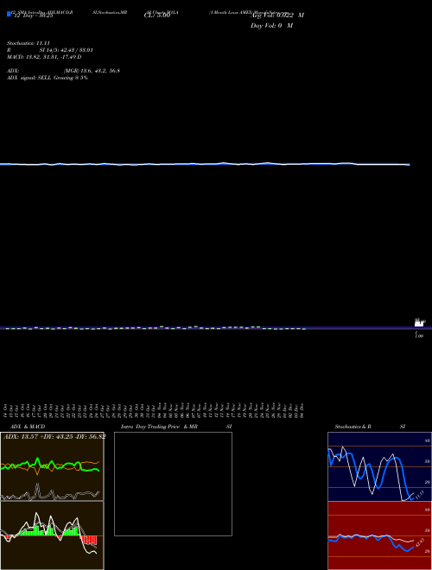Click the "Avg Vol: 0.022 M" label
The height and width of the screenshot is (570, 432).
pos(277,16)
